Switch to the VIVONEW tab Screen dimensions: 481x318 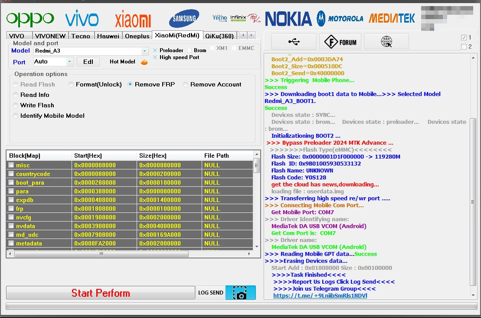coord(50,36)
